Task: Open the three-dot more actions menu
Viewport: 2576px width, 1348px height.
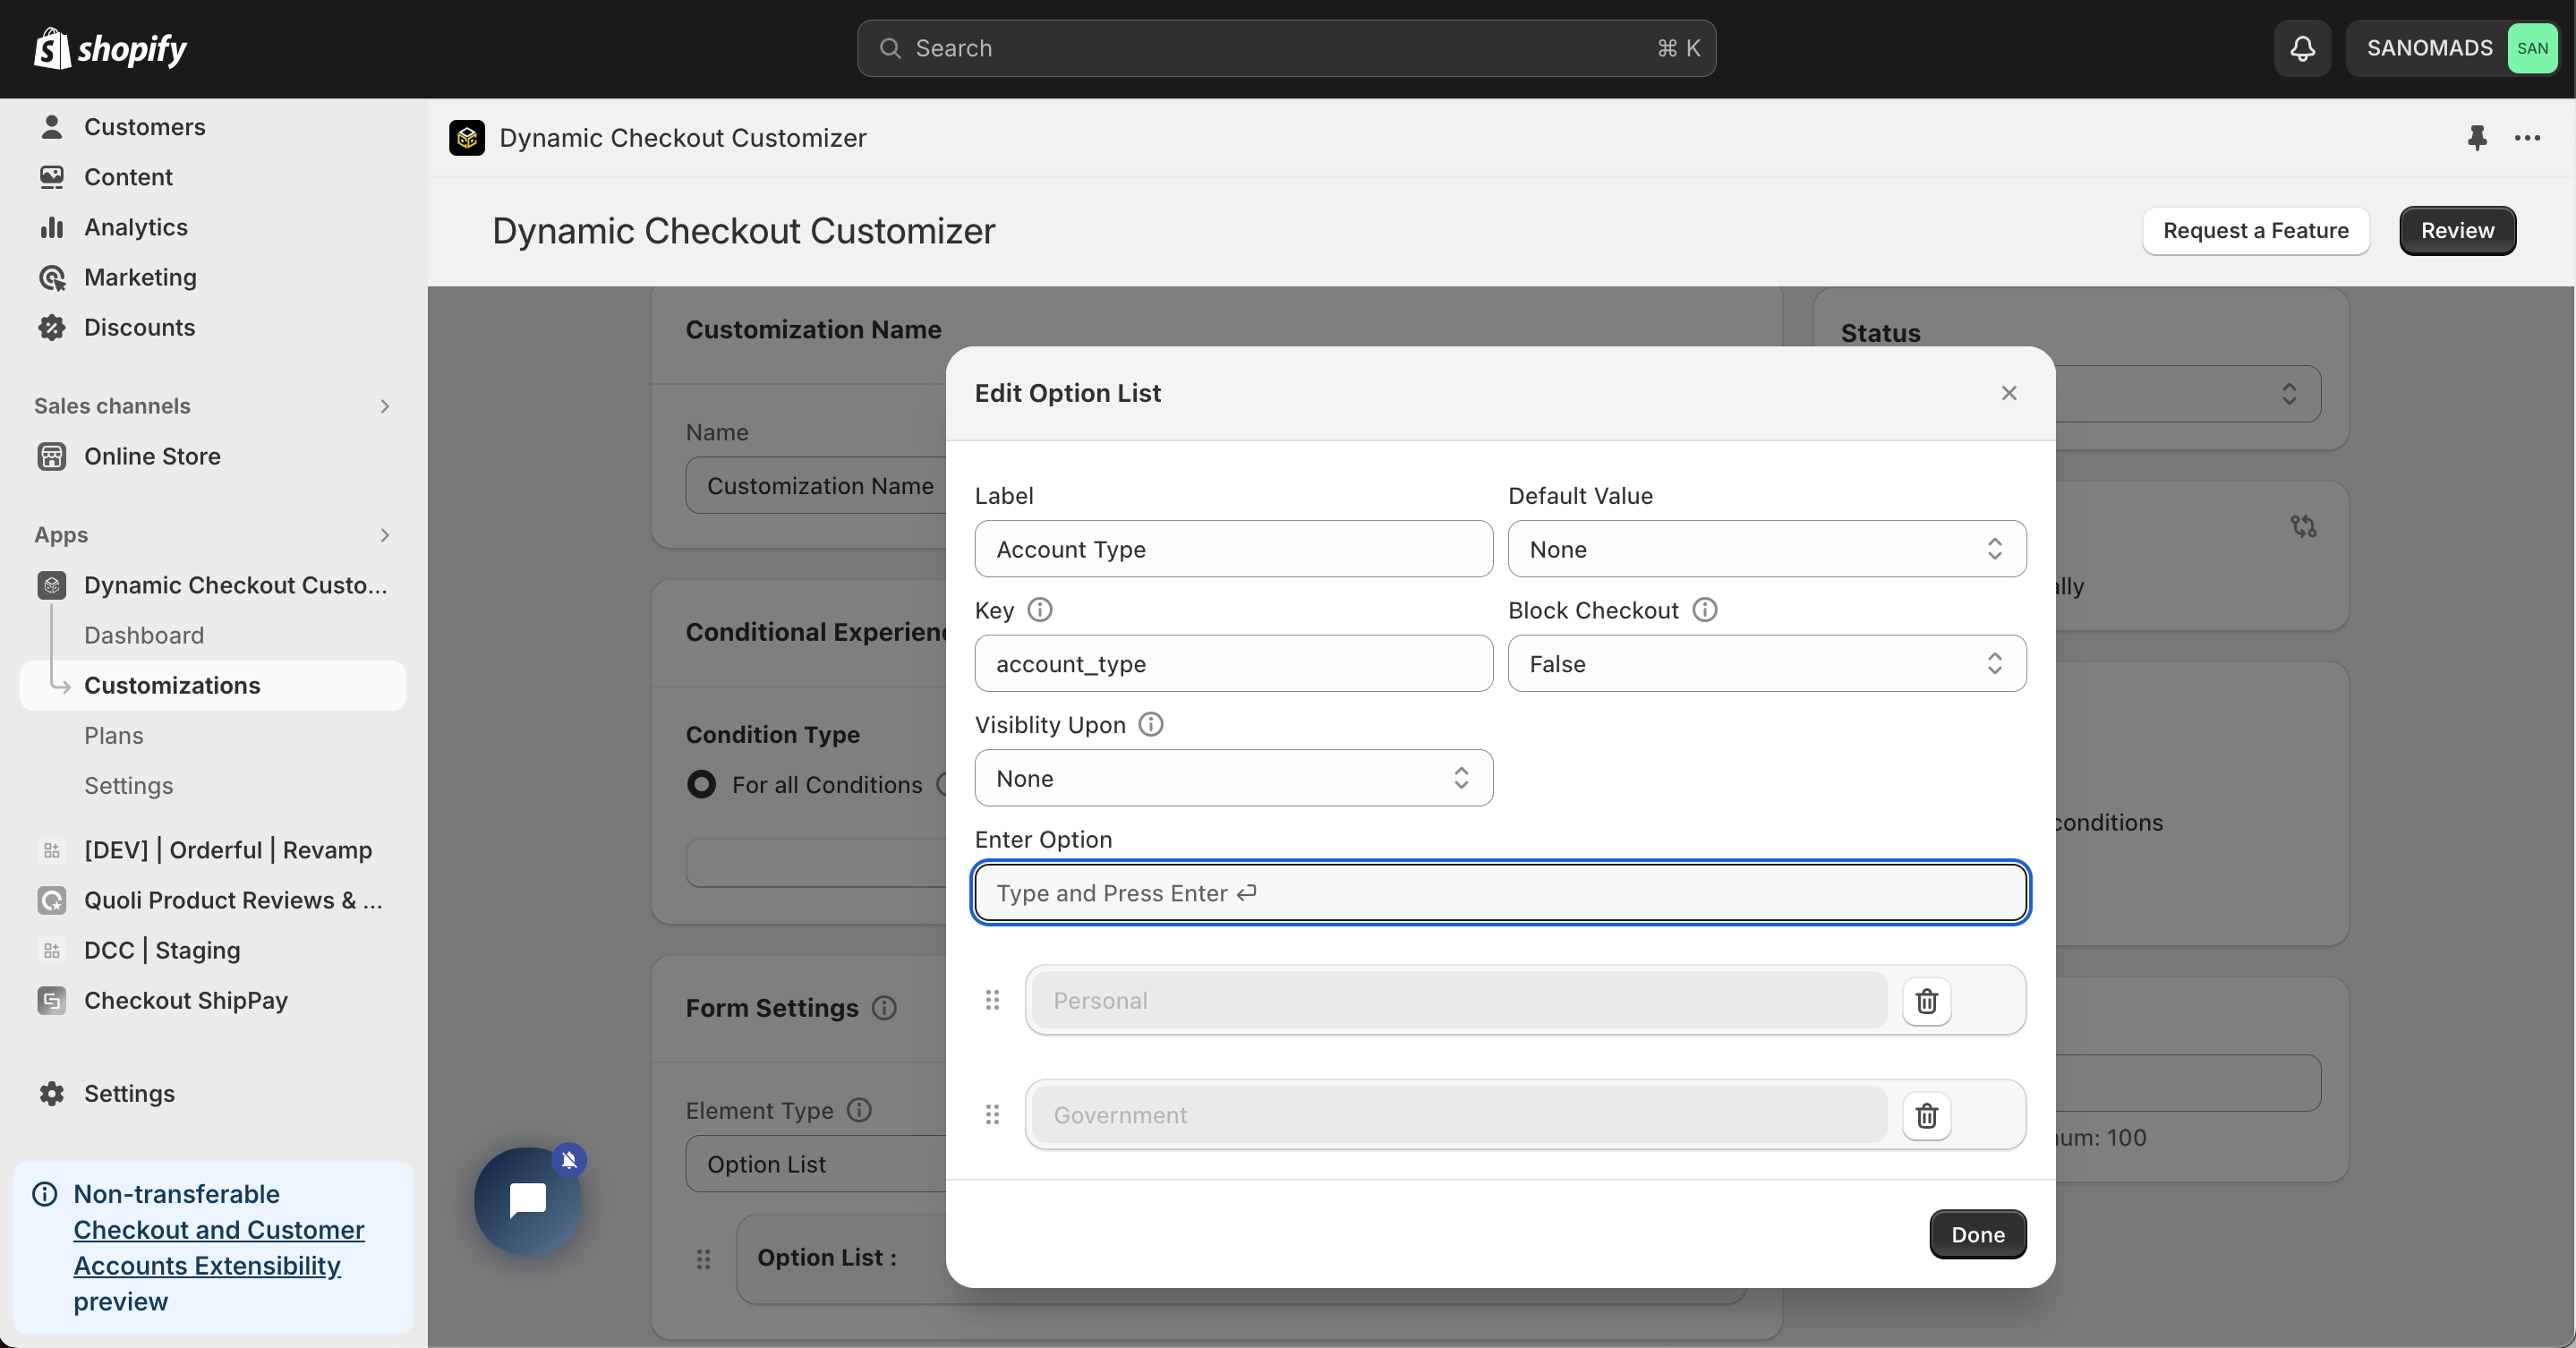Action: pos(2527,138)
